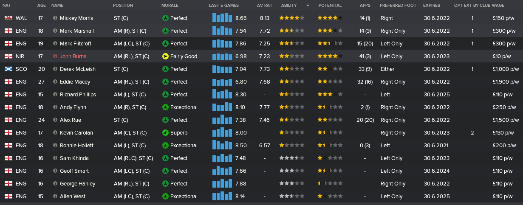The height and width of the screenshot is (205, 523).
Task: Click info icon beside Eddie Macey
Action: point(55,82)
